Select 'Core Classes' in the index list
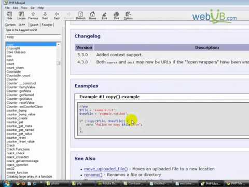The image size is (249, 187). (x=16, y=52)
